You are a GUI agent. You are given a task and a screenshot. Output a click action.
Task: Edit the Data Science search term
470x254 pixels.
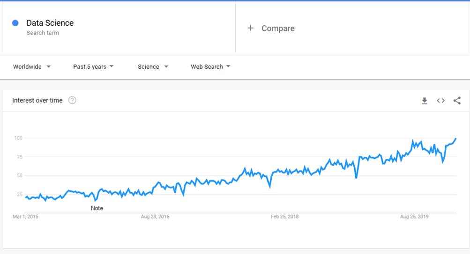(x=50, y=23)
